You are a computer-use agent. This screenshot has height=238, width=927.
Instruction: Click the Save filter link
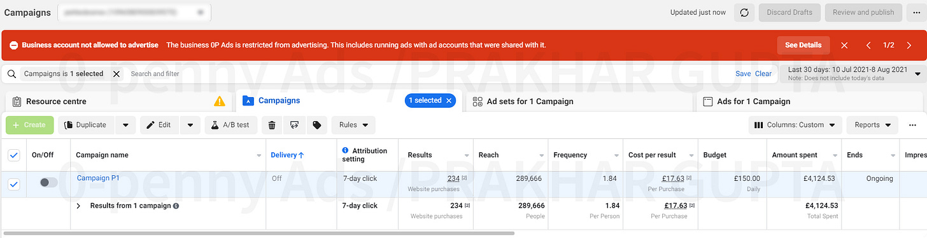[x=743, y=74]
